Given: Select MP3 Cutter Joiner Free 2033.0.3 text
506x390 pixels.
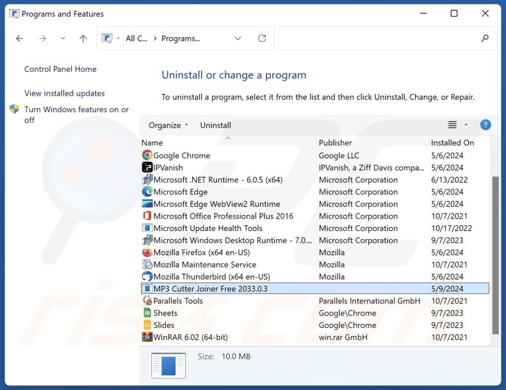Looking at the screenshot, I should coord(210,289).
